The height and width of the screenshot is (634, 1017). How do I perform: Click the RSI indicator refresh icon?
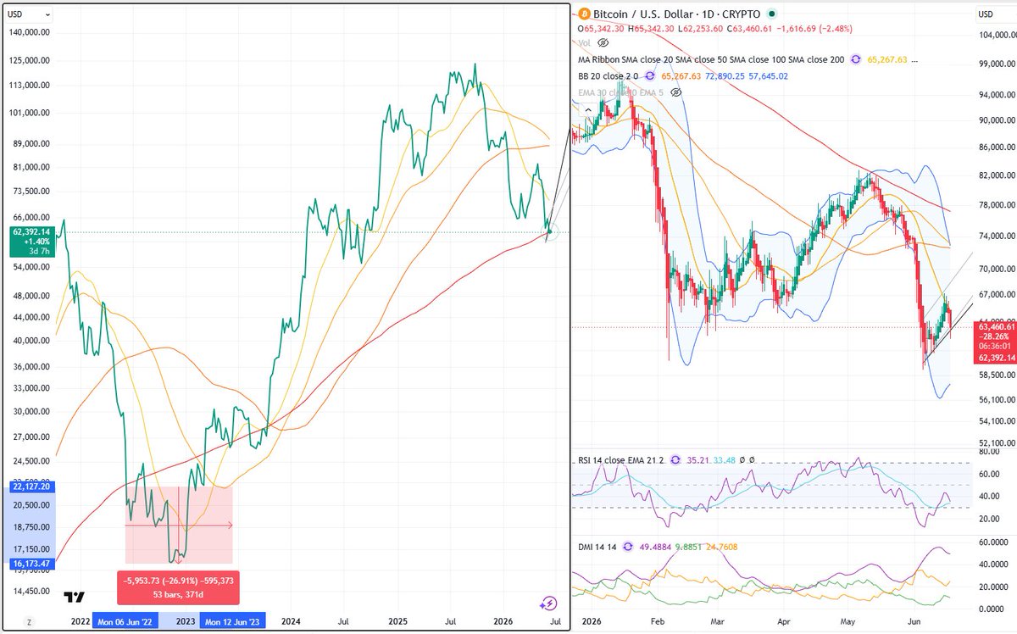[x=675, y=460]
